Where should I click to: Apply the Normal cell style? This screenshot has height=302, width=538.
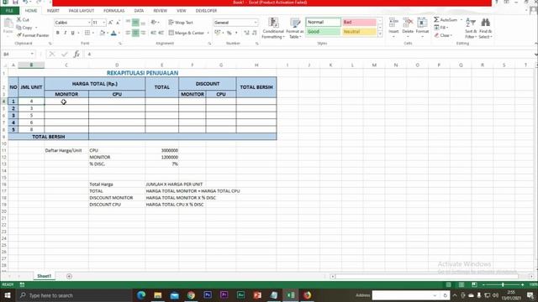pyautogui.click(x=323, y=23)
